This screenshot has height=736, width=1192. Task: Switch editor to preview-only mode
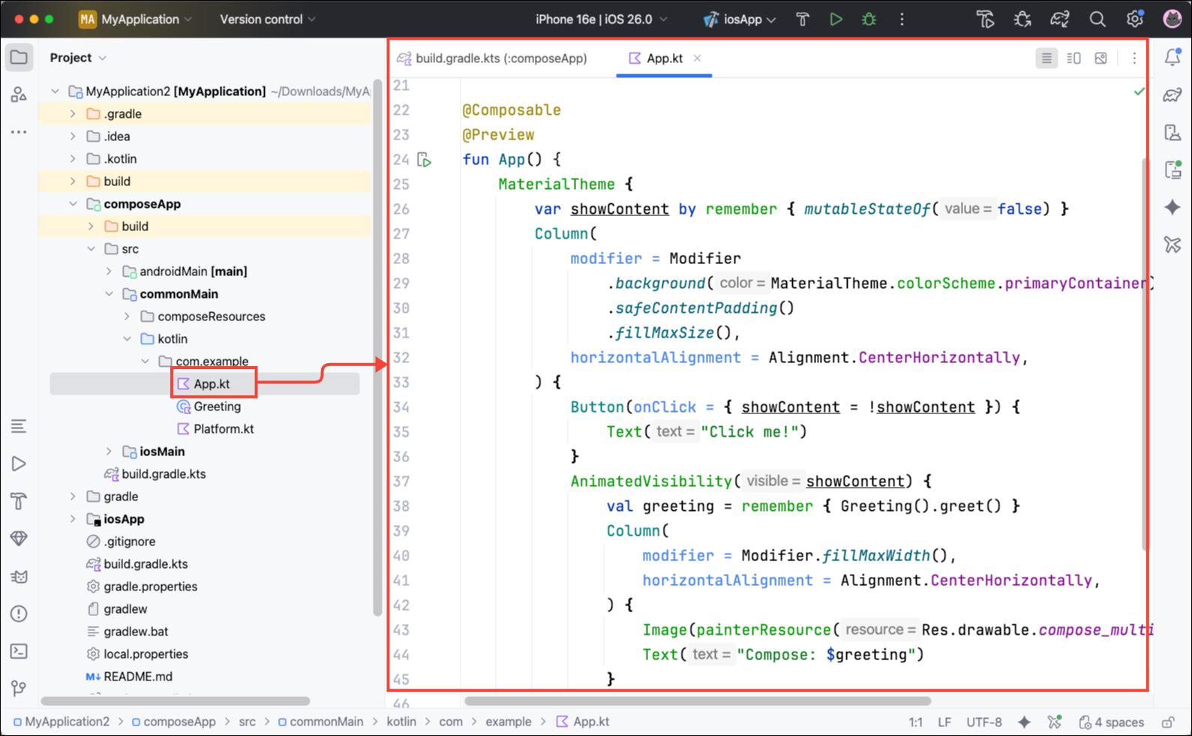pyautogui.click(x=1100, y=59)
